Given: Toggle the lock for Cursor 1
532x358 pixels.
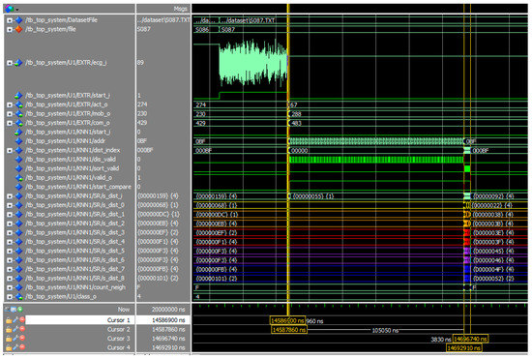Looking at the screenshot, I should coord(9,320).
